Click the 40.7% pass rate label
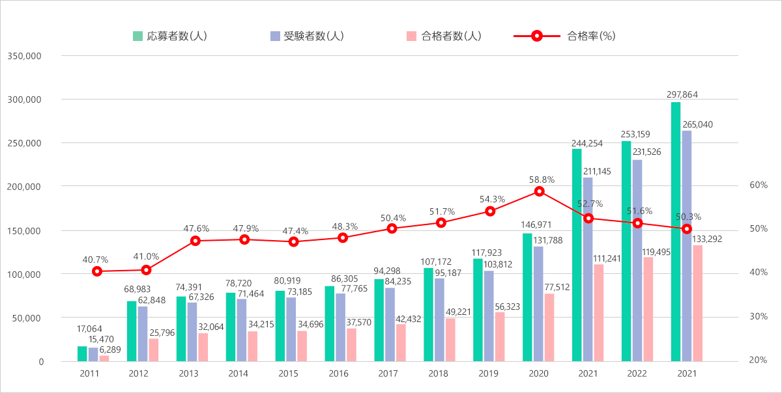The height and width of the screenshot is (393, 782). [95, 260]
